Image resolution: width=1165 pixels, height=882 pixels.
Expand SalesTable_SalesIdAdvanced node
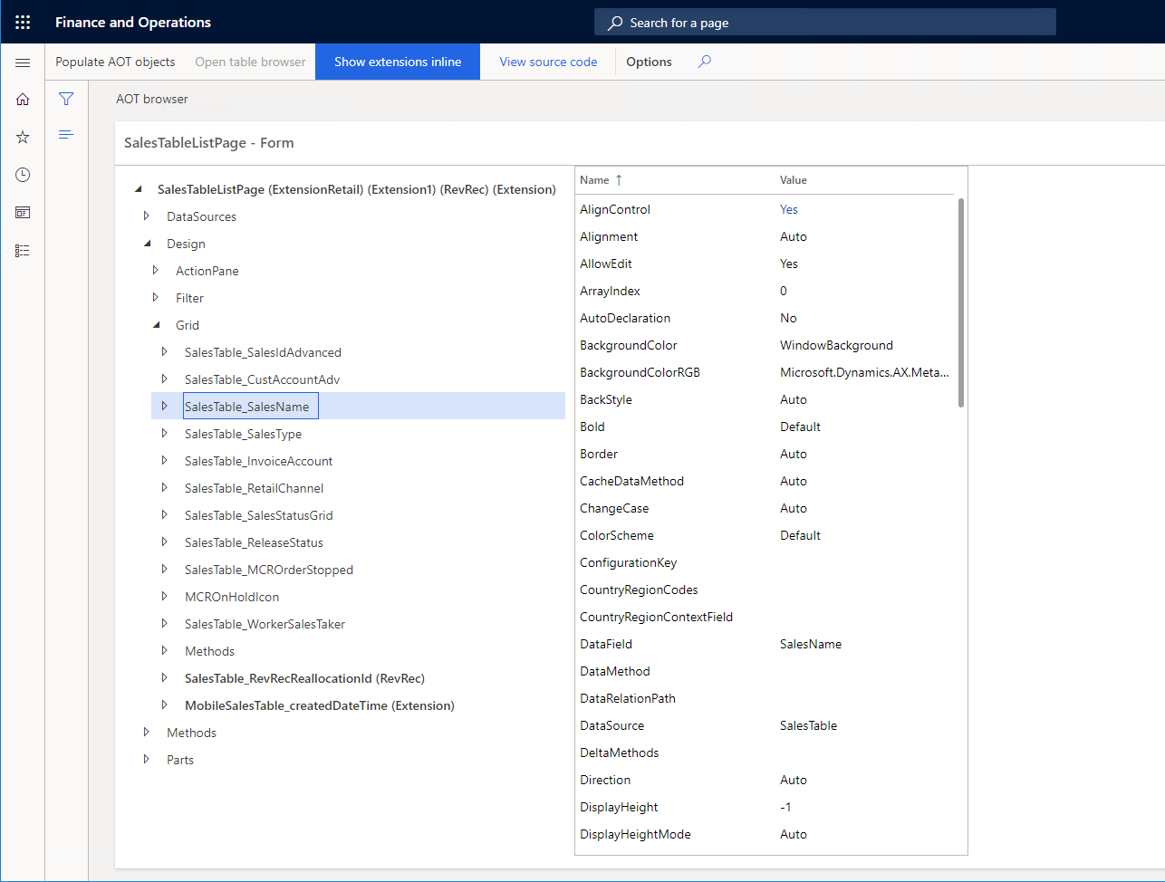tap(165, 352)
